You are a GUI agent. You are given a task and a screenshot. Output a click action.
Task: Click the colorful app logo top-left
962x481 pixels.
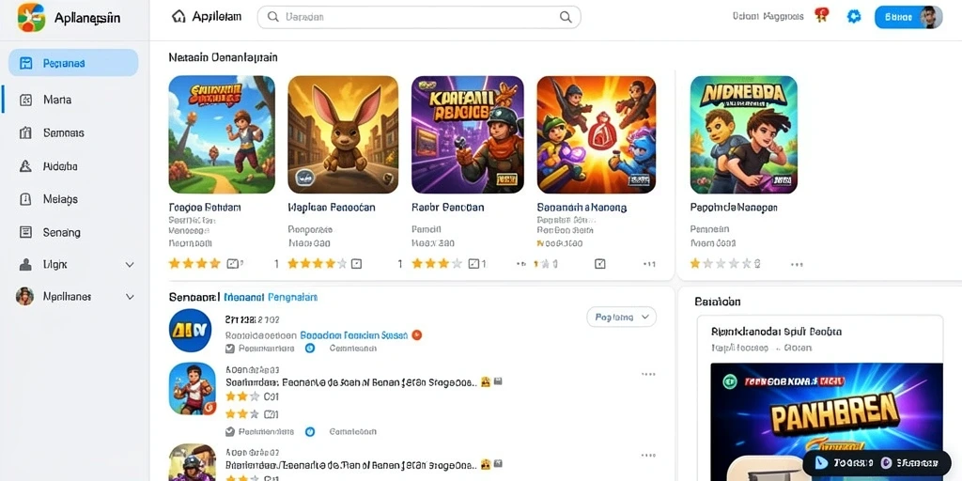31,17
